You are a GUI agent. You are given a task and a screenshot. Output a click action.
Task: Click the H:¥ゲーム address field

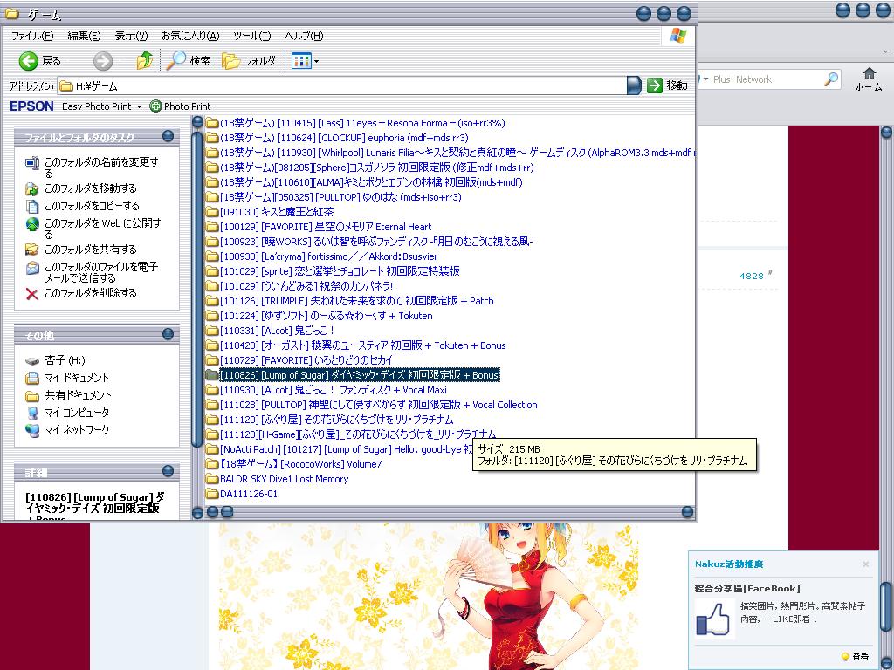click(342, 85)
